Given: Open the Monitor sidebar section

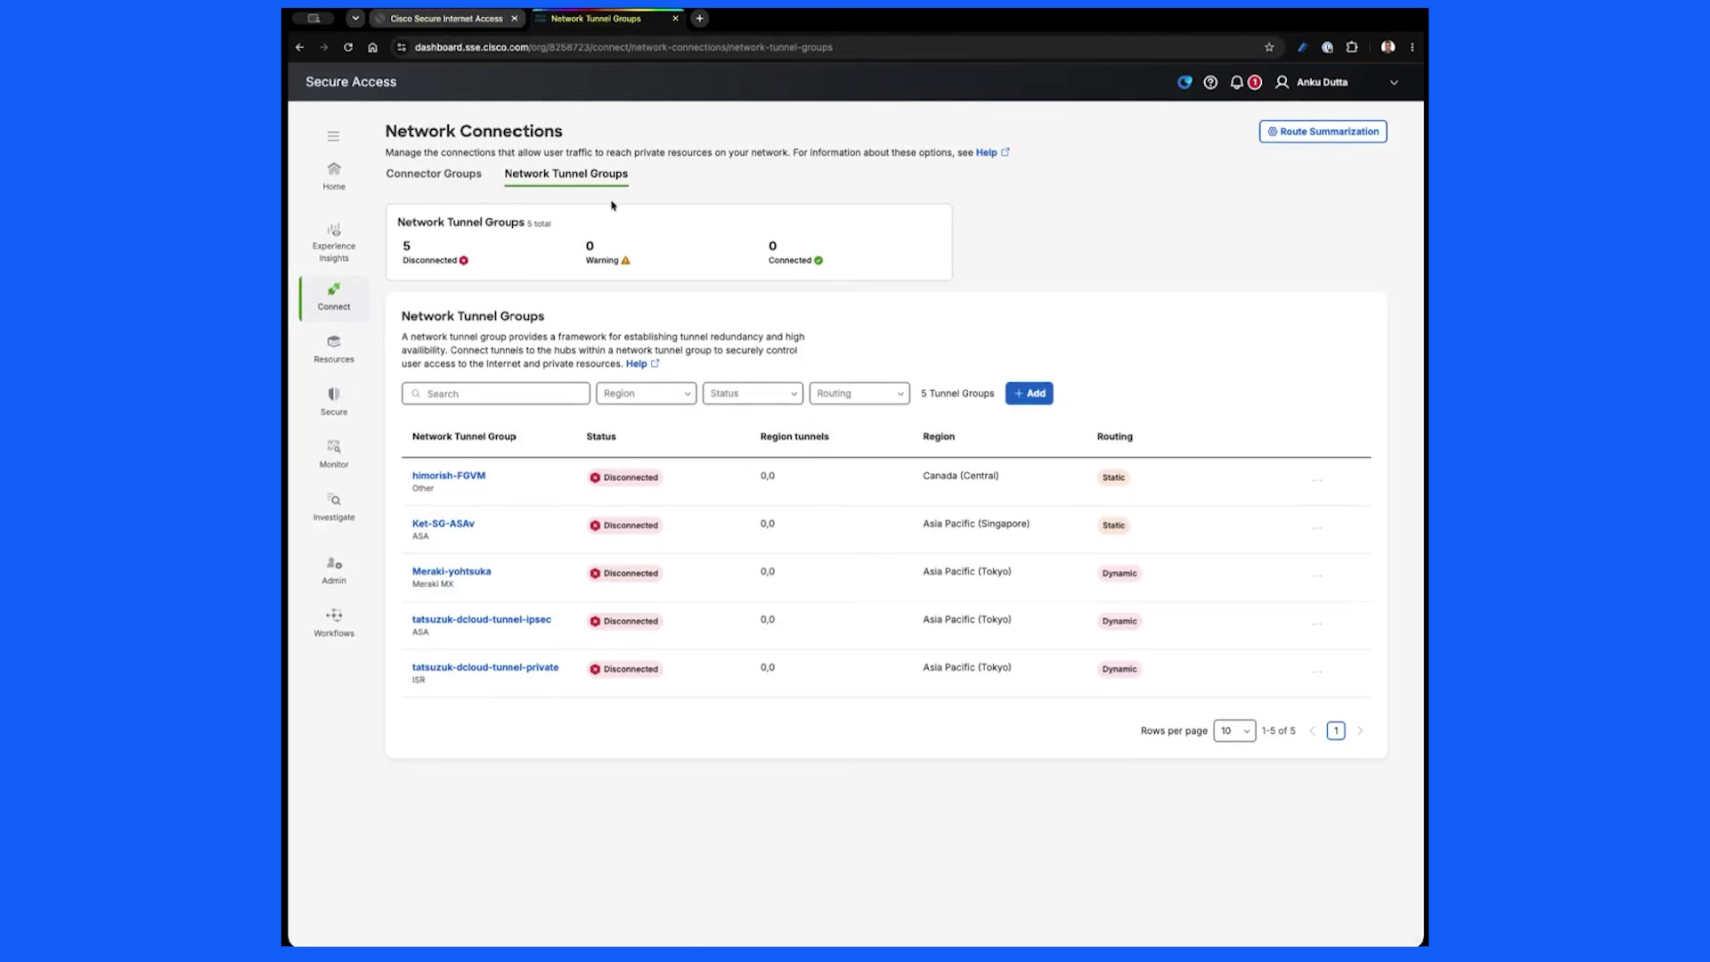Looking at the screenshot, I should point(334,454).
